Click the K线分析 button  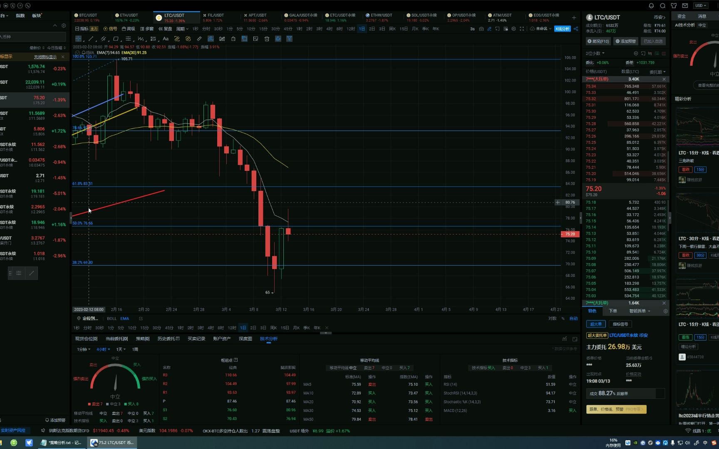click(563, 29)
